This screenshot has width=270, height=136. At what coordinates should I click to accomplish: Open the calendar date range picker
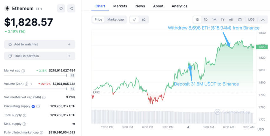[240, 20]
